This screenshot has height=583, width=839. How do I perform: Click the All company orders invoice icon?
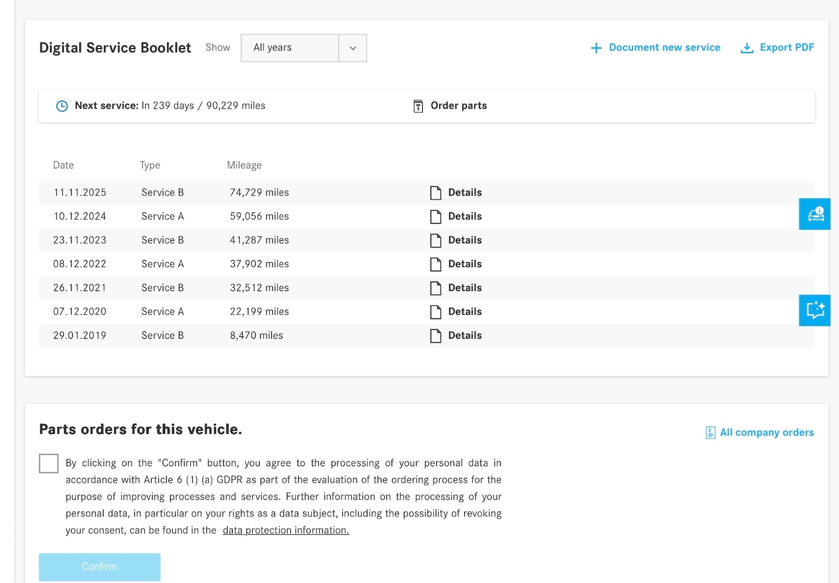click(x=710, y=433)
